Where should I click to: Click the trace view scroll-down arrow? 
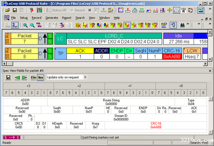(x=210, y=59)
